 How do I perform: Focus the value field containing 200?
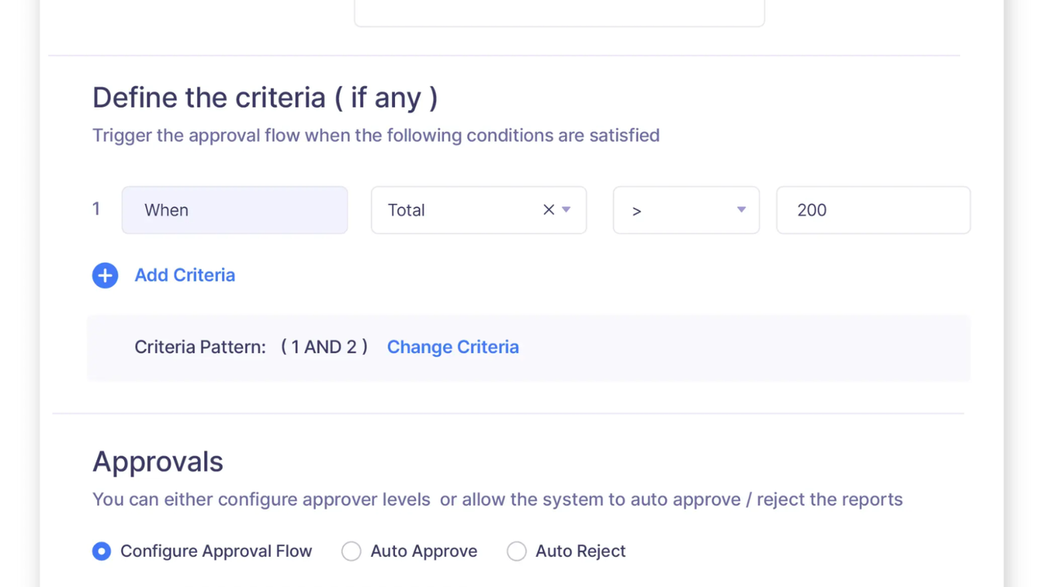(873, 210)
